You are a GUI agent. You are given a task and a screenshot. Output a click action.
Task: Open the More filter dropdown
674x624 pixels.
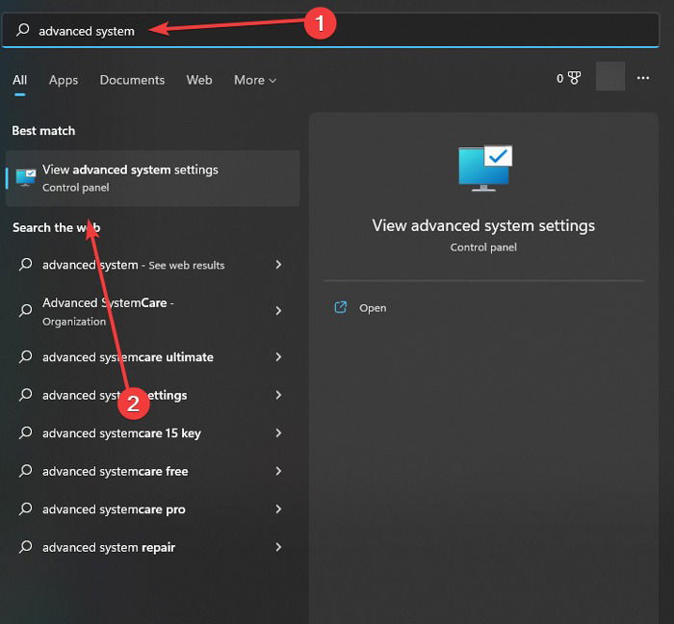pos(255,80)
